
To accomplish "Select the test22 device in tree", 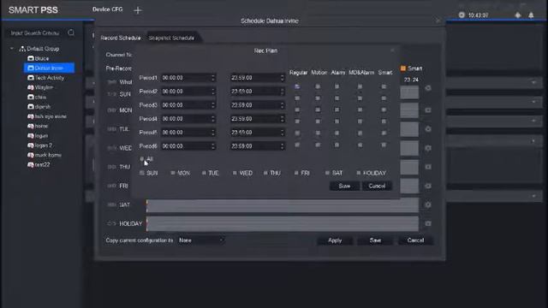I will point(39,164).
